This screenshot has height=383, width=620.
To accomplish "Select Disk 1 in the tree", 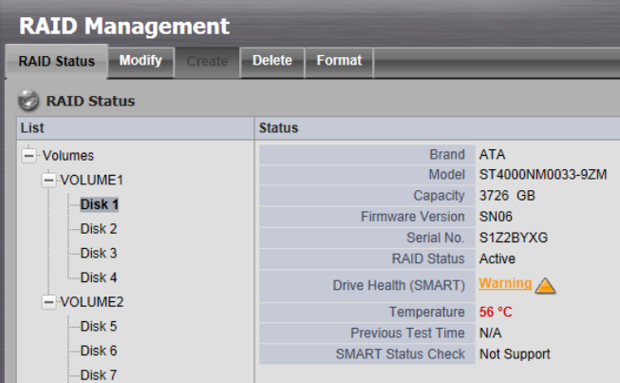I will pyautogui.click(x=99, y=204).
